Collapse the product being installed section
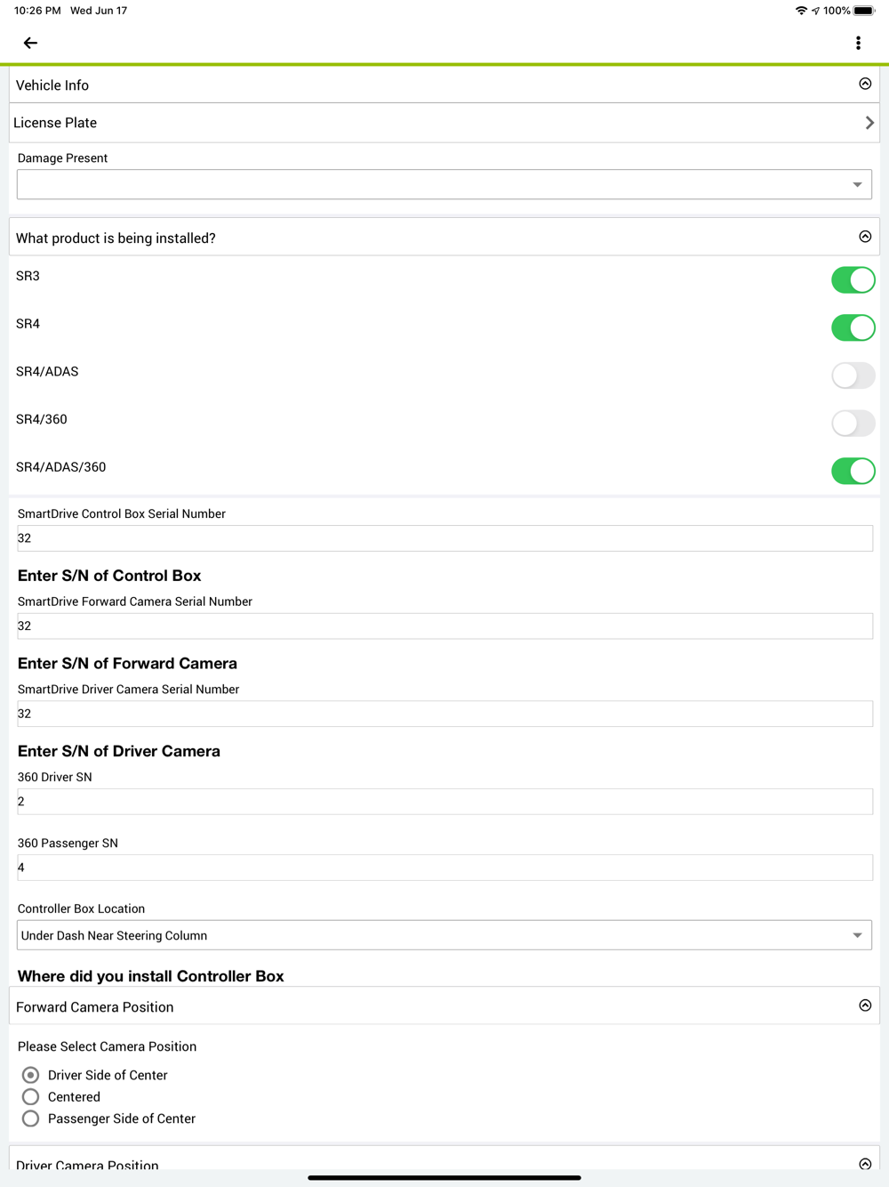 click(x=865, y=237)
